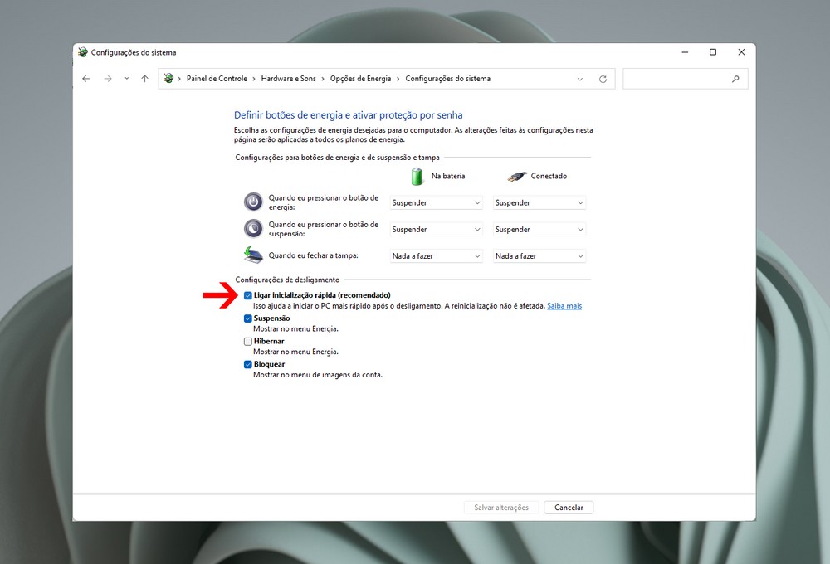Viewport: 830px width, 564px height.
Task: Click the up one level arrow
Action: pyautogui.click(x=145, y=79)
